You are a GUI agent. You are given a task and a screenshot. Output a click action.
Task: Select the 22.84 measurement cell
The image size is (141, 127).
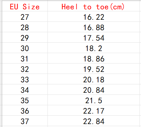[93, 121]
